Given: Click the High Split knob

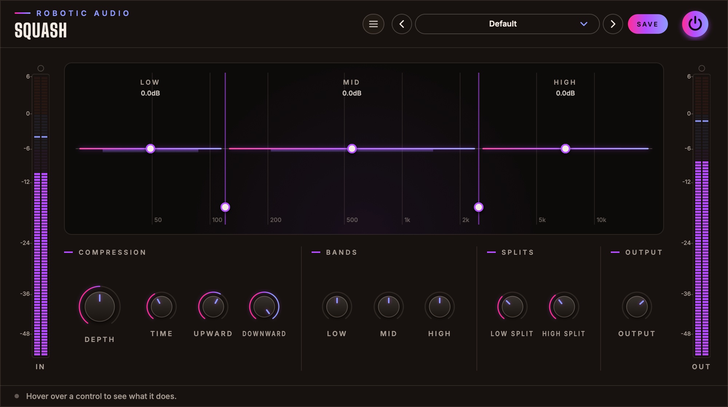Looking at the screenshot, I should 564,306.
